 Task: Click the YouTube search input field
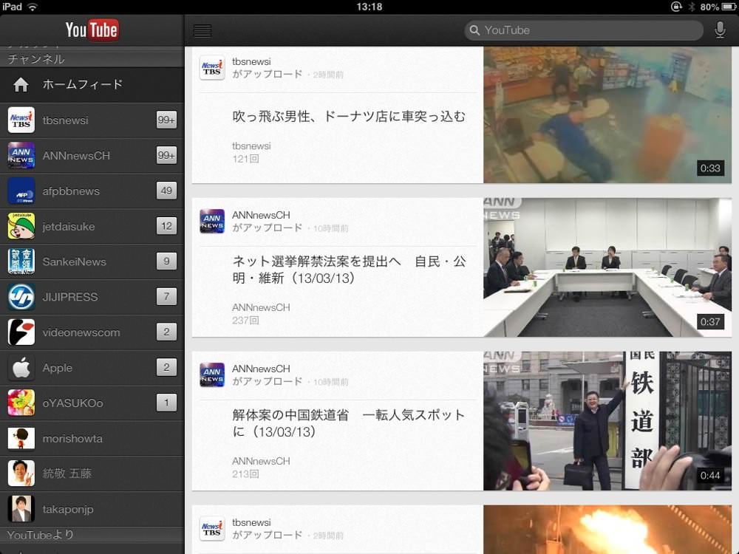584,30
